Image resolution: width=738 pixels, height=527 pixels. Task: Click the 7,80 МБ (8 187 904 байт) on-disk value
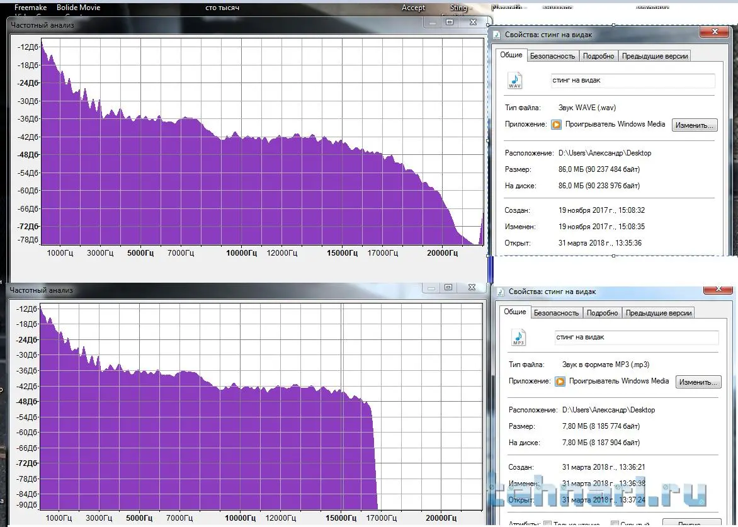(x=601, y=443)
